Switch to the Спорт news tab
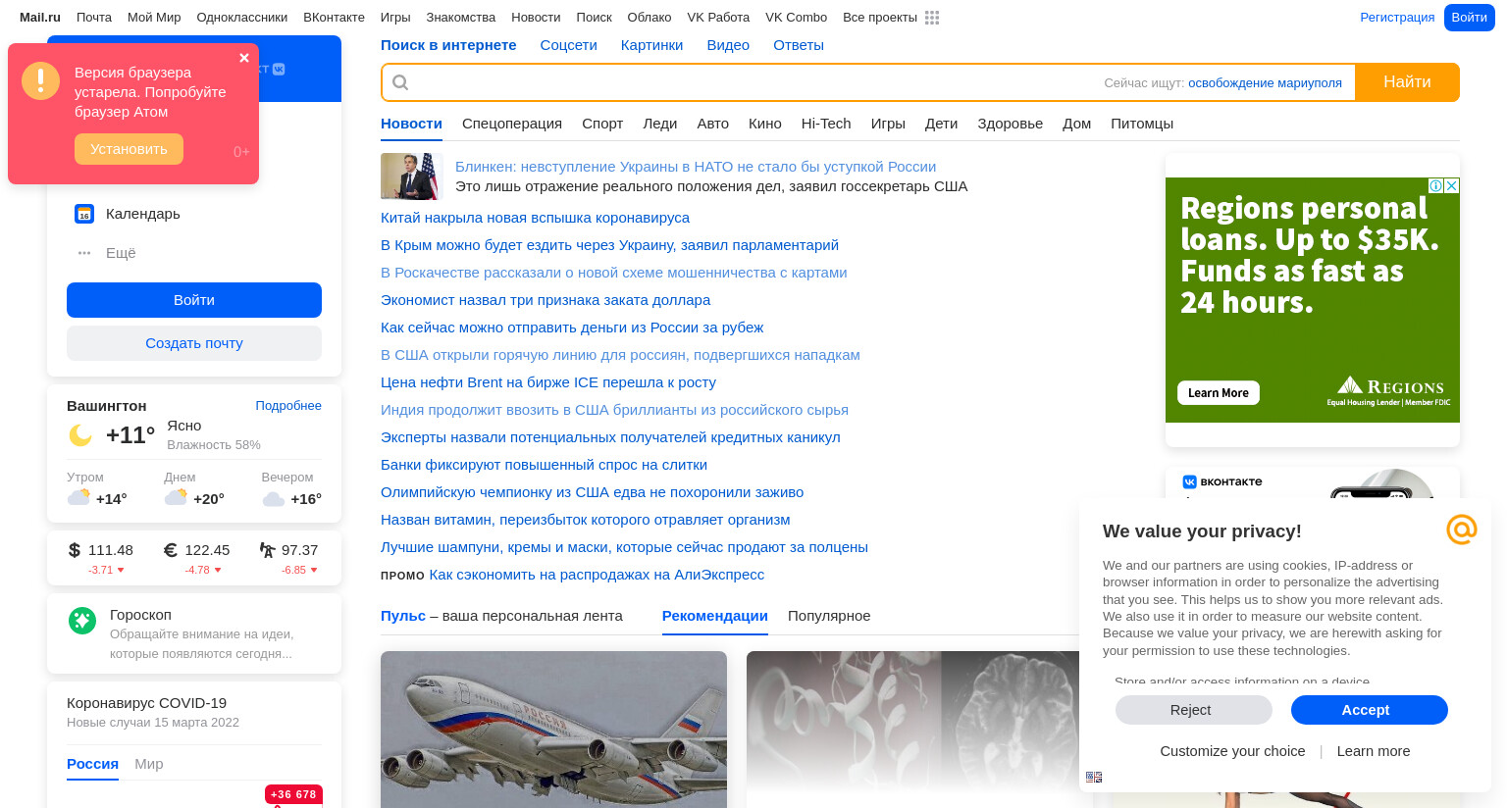The width and height of the screenshot is (1507, 808). click(x=602, y=124)
